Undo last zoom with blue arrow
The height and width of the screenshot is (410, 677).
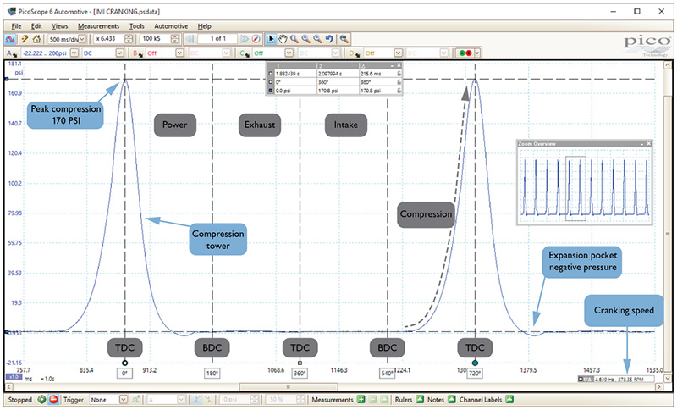pyautogui.click(x=329, y=39)
